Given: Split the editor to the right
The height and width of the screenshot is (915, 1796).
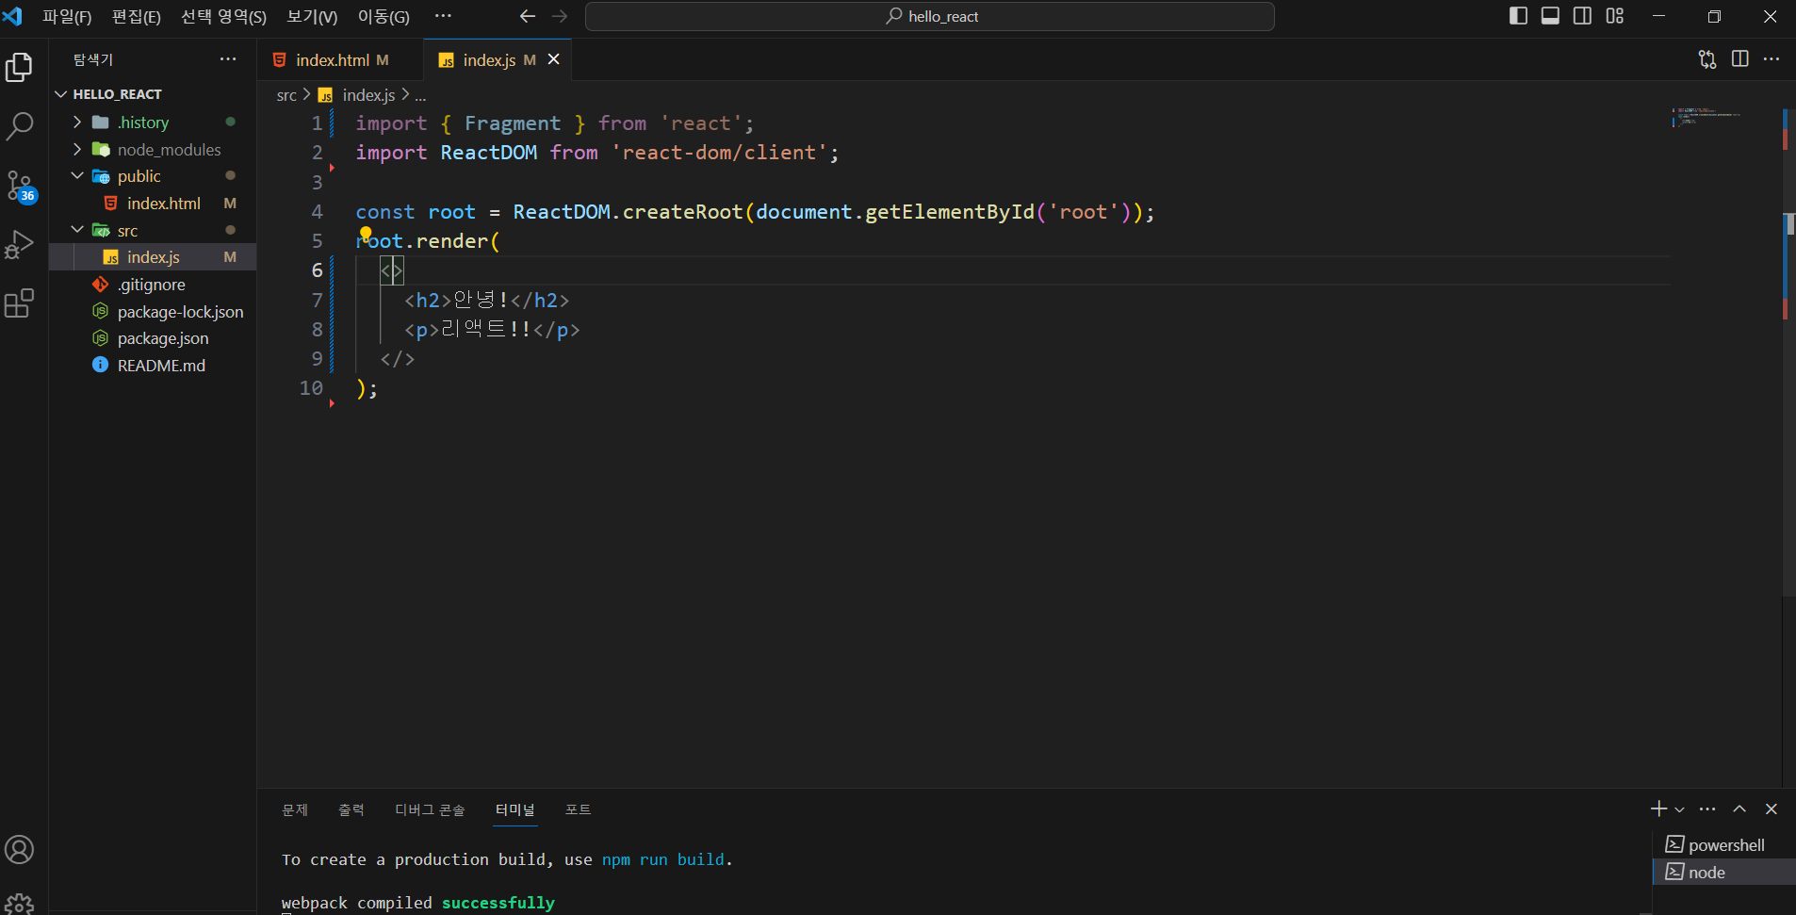Looking at the screenshot, I should tap(1740, 59).
